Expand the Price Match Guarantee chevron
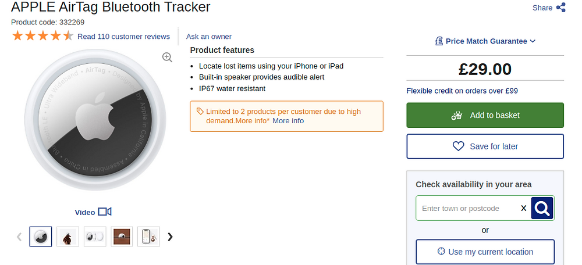The width and height of the screenshot is (582, 265). tap(533, 41)
